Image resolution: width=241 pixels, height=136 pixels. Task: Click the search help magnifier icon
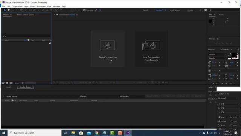[x=210, y=10]
